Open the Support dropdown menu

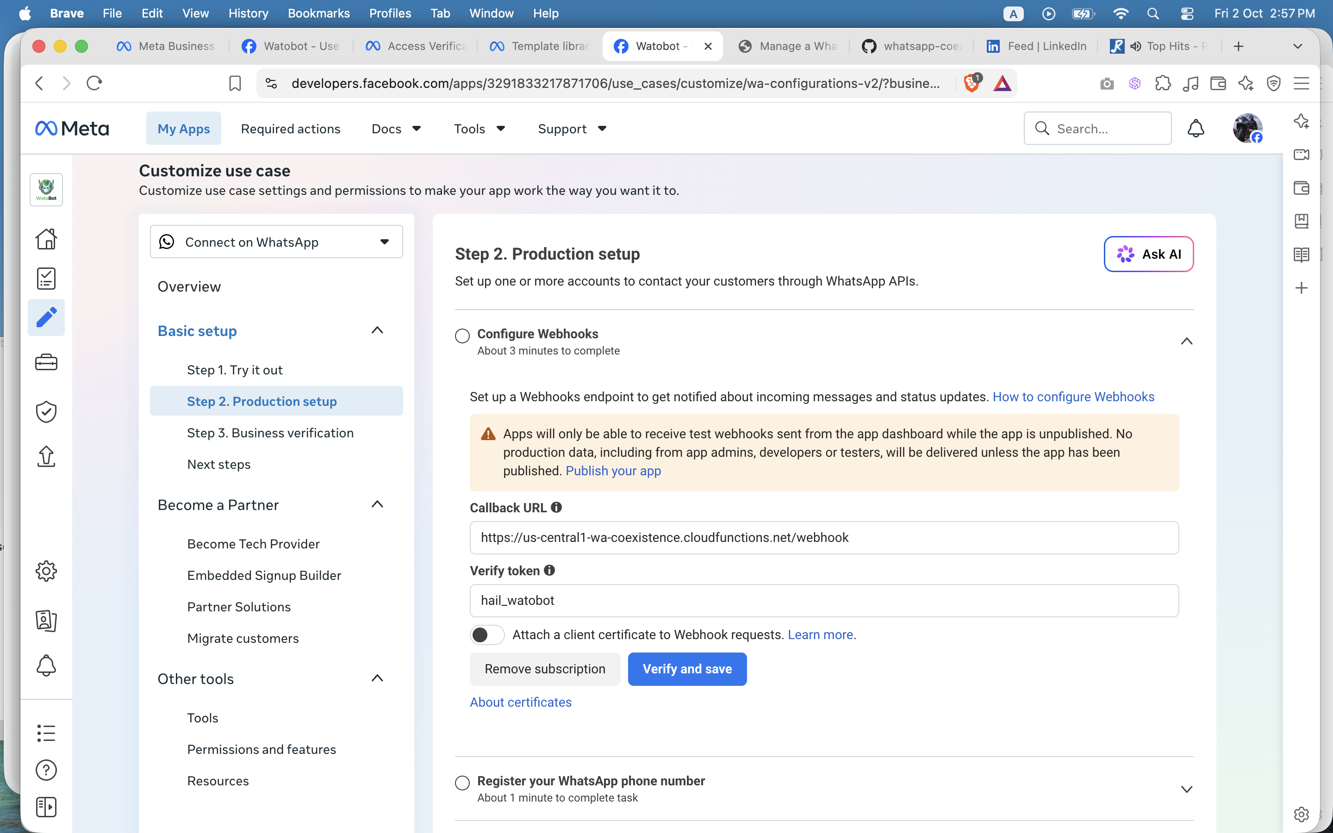pos(572,128)
